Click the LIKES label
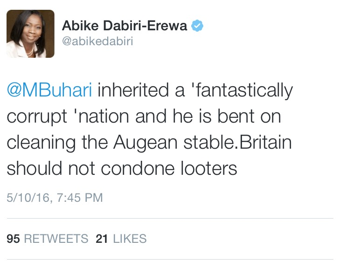The height and width of the screenshot is (261, 339). click(x=130, y=239)
